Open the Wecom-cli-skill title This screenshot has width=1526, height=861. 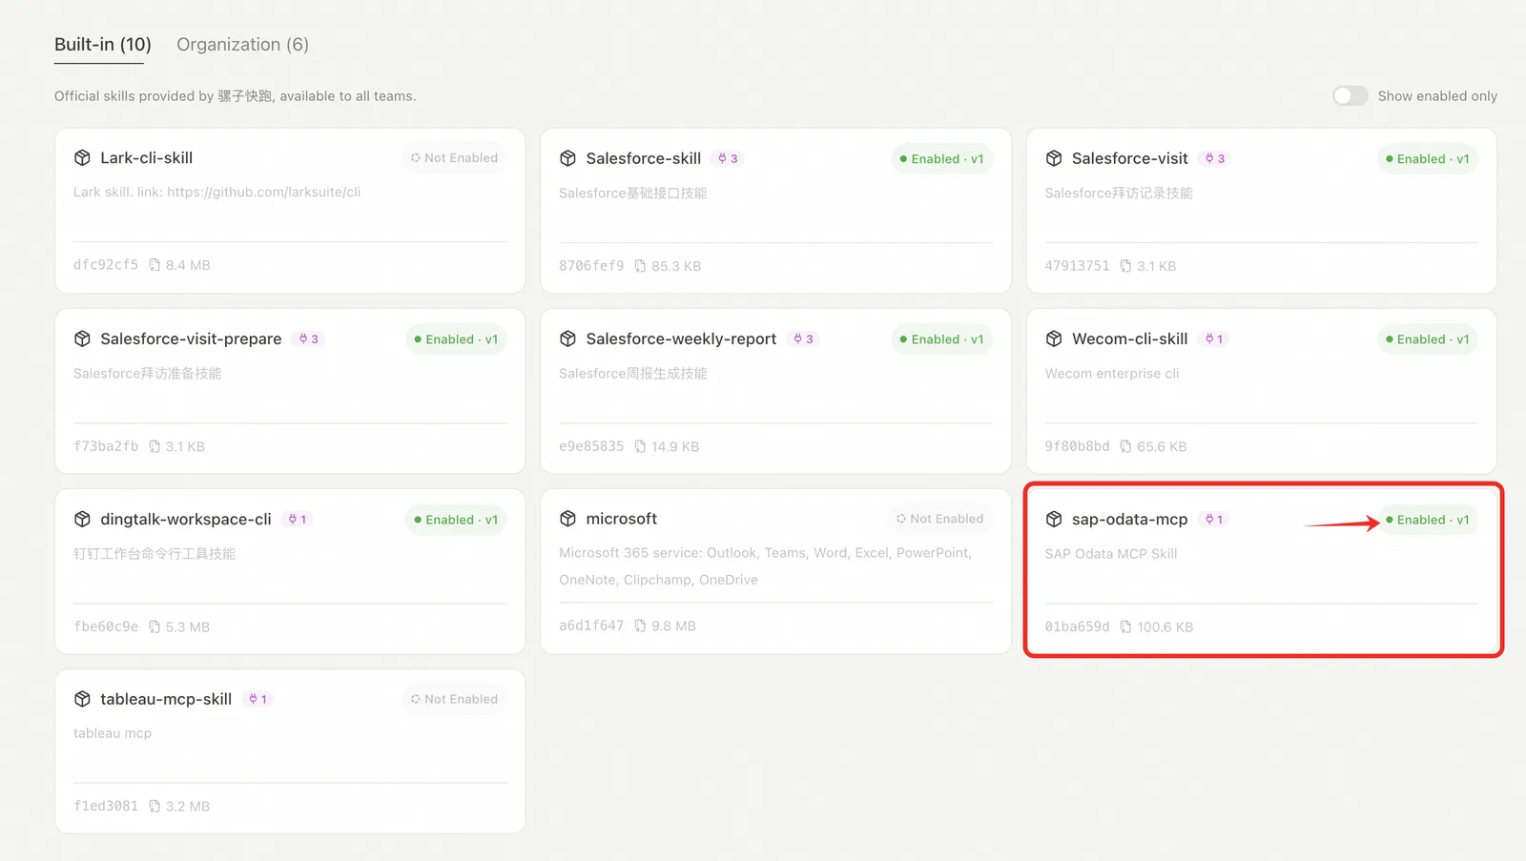(1129, 338)
